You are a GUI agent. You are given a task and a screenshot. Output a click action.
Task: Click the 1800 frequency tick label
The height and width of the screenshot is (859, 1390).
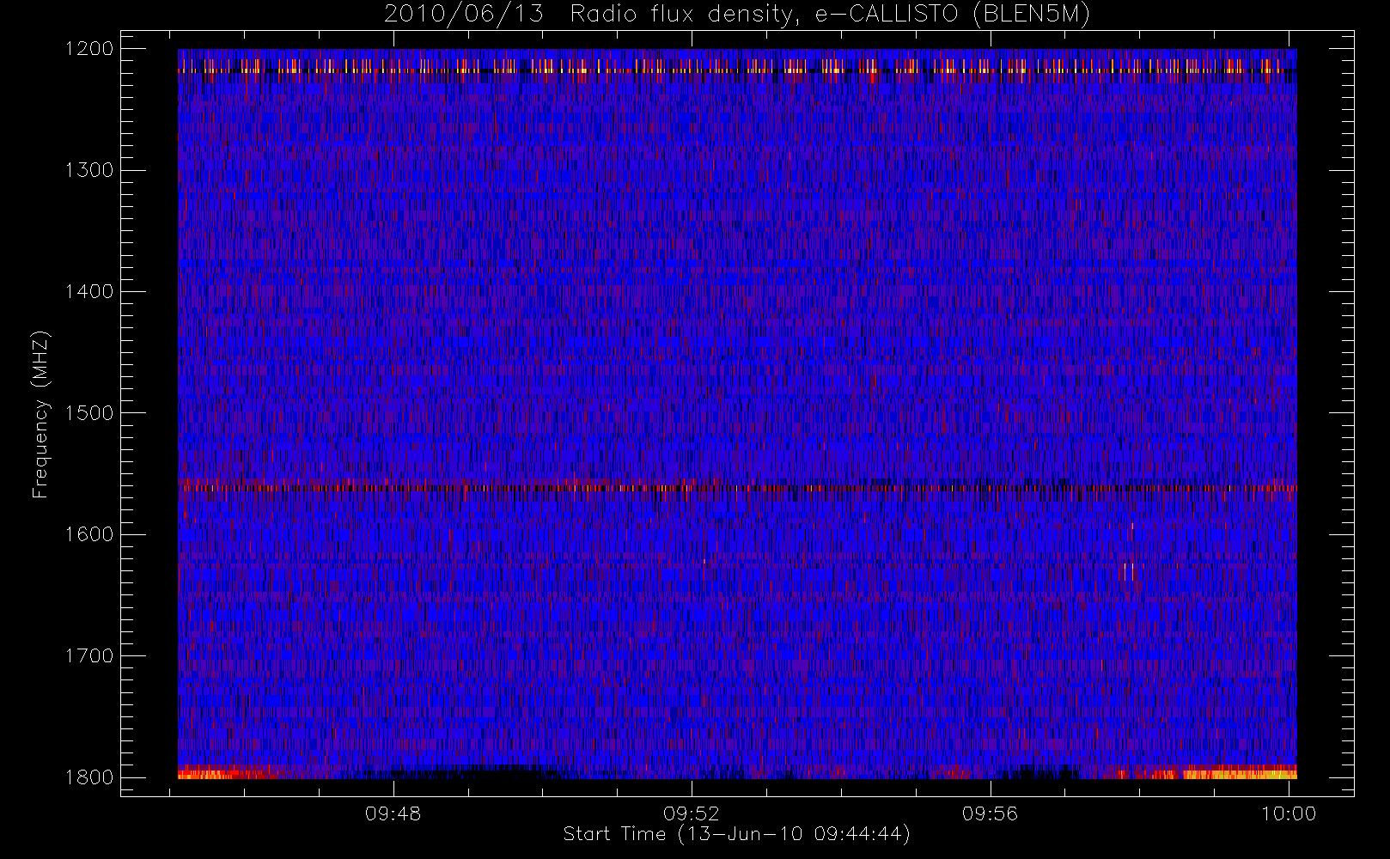pyautogui.click(x=89, y=777)
